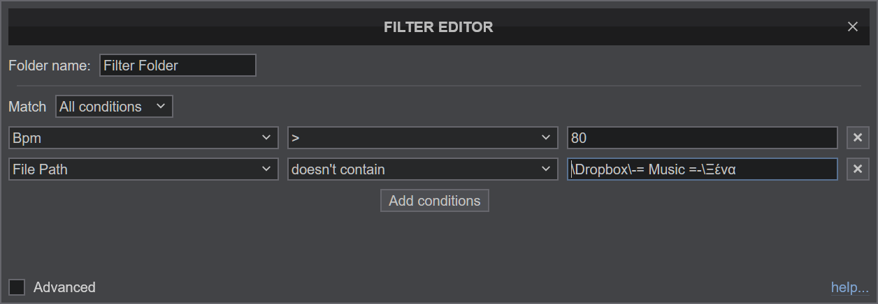
Task: Remove the File Path condition row
Action: [858, 169]
